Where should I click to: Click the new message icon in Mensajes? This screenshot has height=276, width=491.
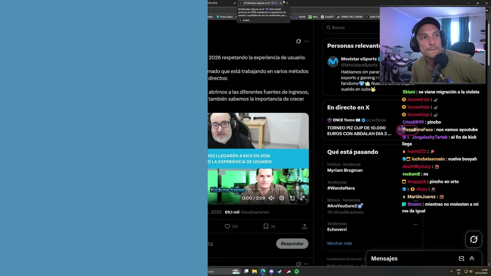tap(461, 259)
